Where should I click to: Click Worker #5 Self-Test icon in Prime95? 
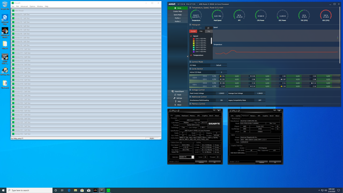[13, 30]
